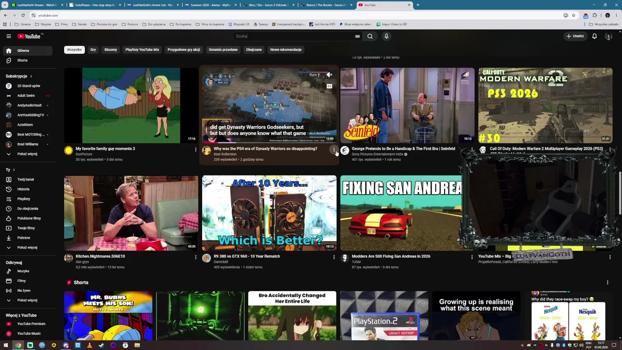Viewport: 622px width, 350px height.
Task: Click the YouTube page vertical scrollbar
Action: 620,194
